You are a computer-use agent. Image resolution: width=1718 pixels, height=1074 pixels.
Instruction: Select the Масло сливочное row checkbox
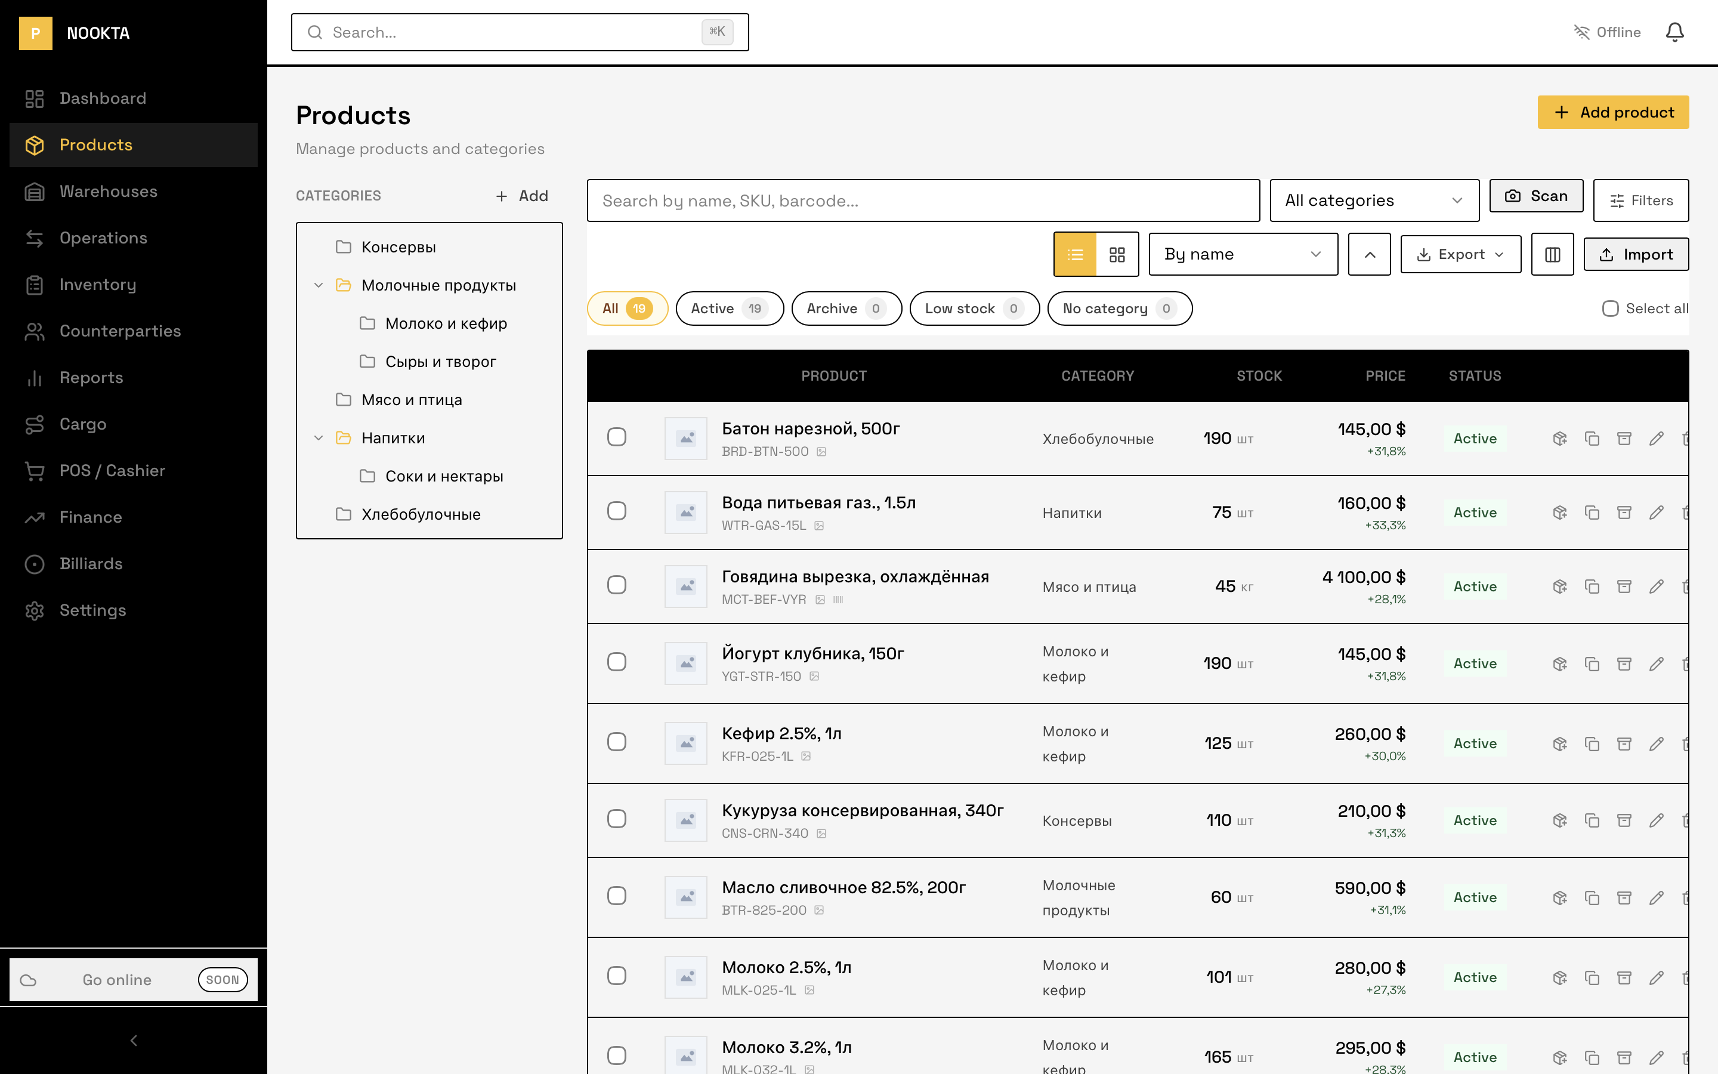617,896
